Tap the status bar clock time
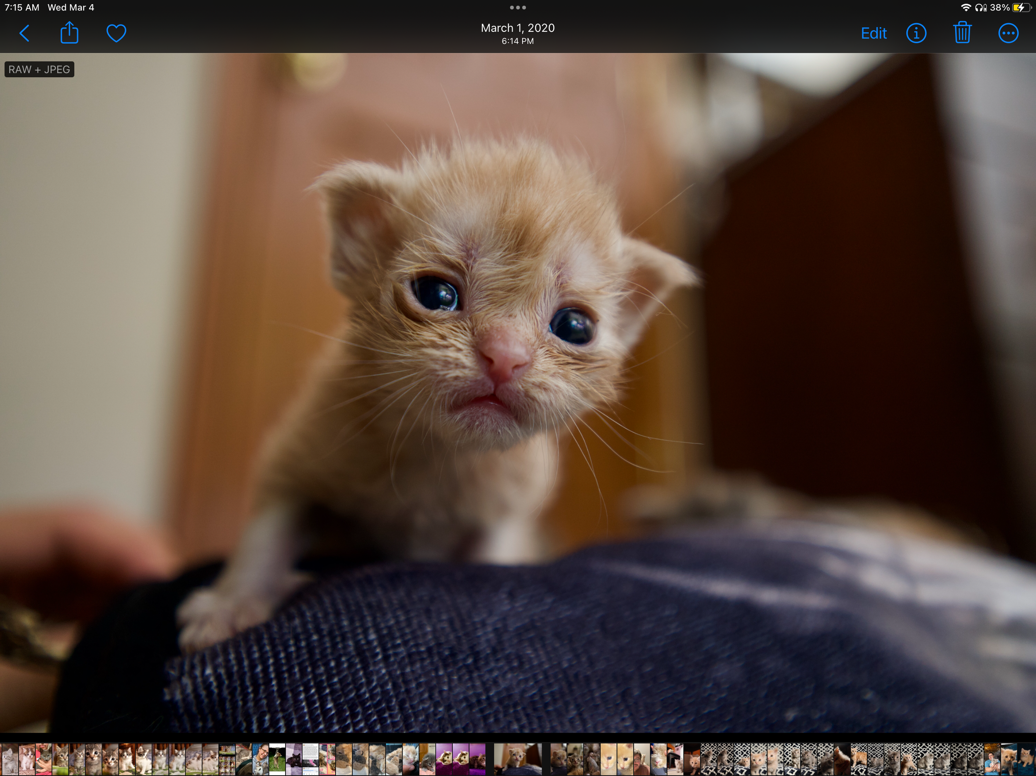Viewport: 1036px width, 776px height. [22, 7]
